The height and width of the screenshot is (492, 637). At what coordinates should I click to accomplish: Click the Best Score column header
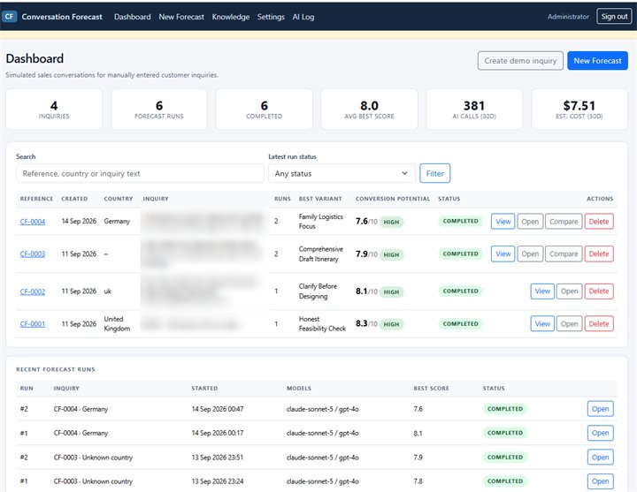click(x=431, y=388)
